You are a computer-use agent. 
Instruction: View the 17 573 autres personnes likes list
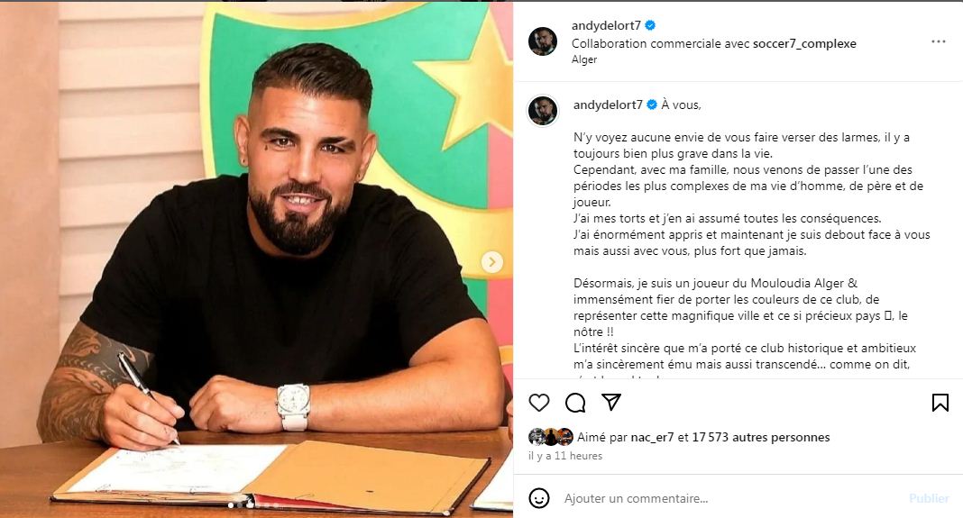point(761,438)
